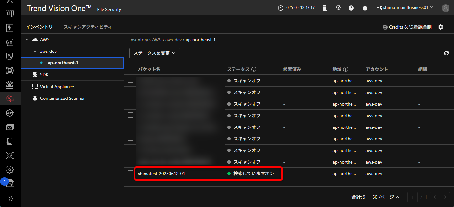
Task: Select ap-northeast-1 tree item
Action: click(x=72, y=63)
